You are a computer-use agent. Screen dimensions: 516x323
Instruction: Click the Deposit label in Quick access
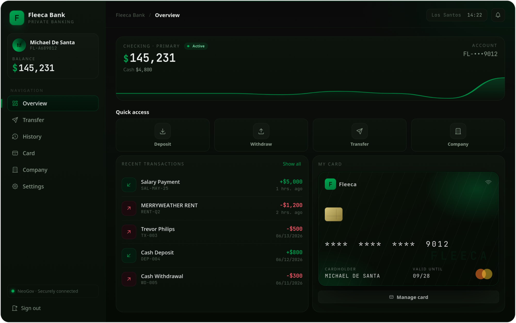(163, 144)
